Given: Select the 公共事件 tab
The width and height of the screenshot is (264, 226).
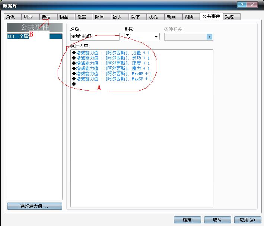Looking at the screenshot, I should point(211,16).
